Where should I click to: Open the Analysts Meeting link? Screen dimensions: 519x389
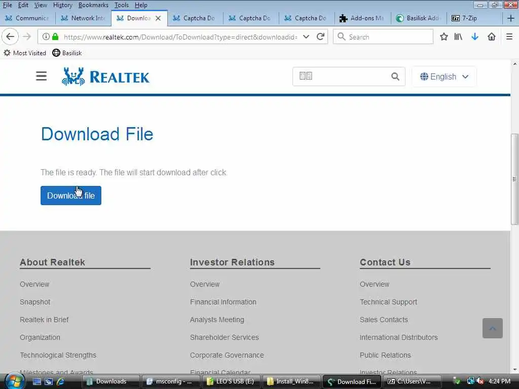pyautogui.click(x=217, y=320)
